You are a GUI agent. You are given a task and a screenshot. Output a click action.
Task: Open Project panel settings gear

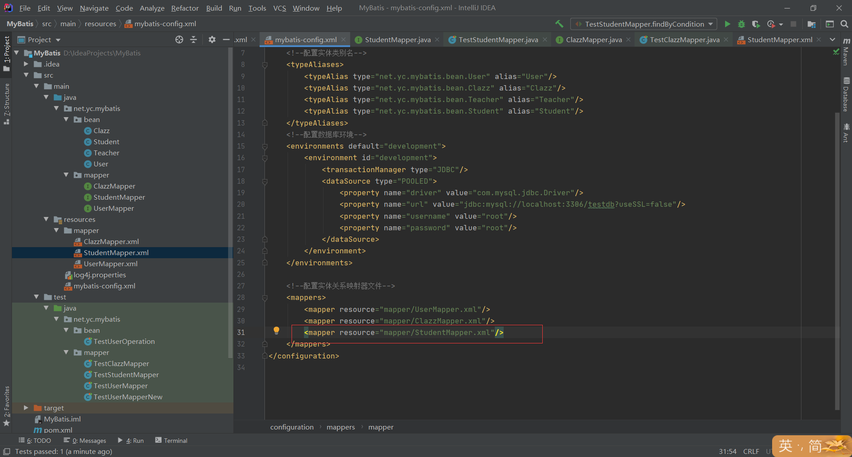[x=212, y=39]
